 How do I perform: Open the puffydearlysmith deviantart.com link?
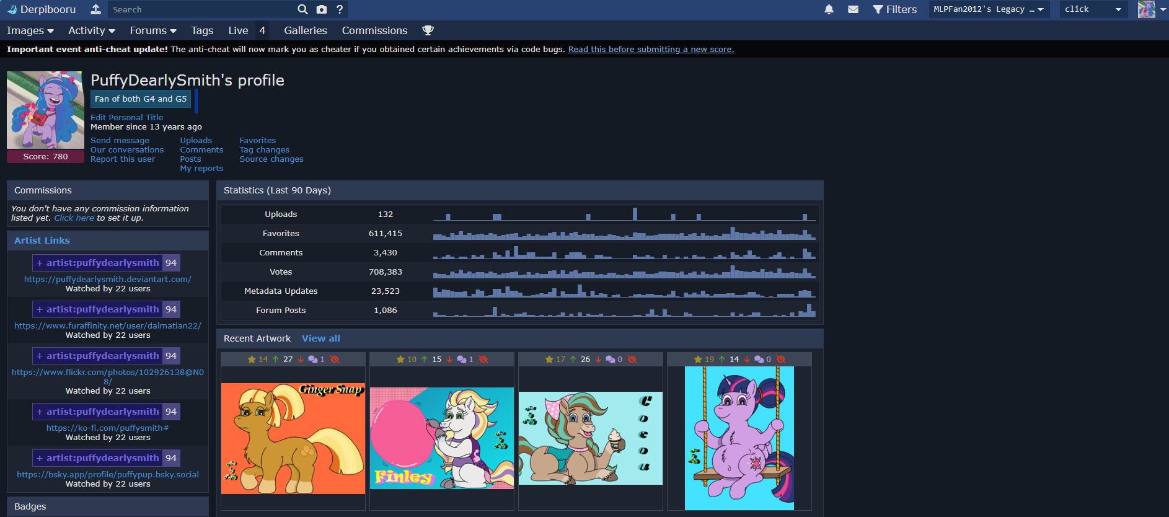(x=108, y=280)
